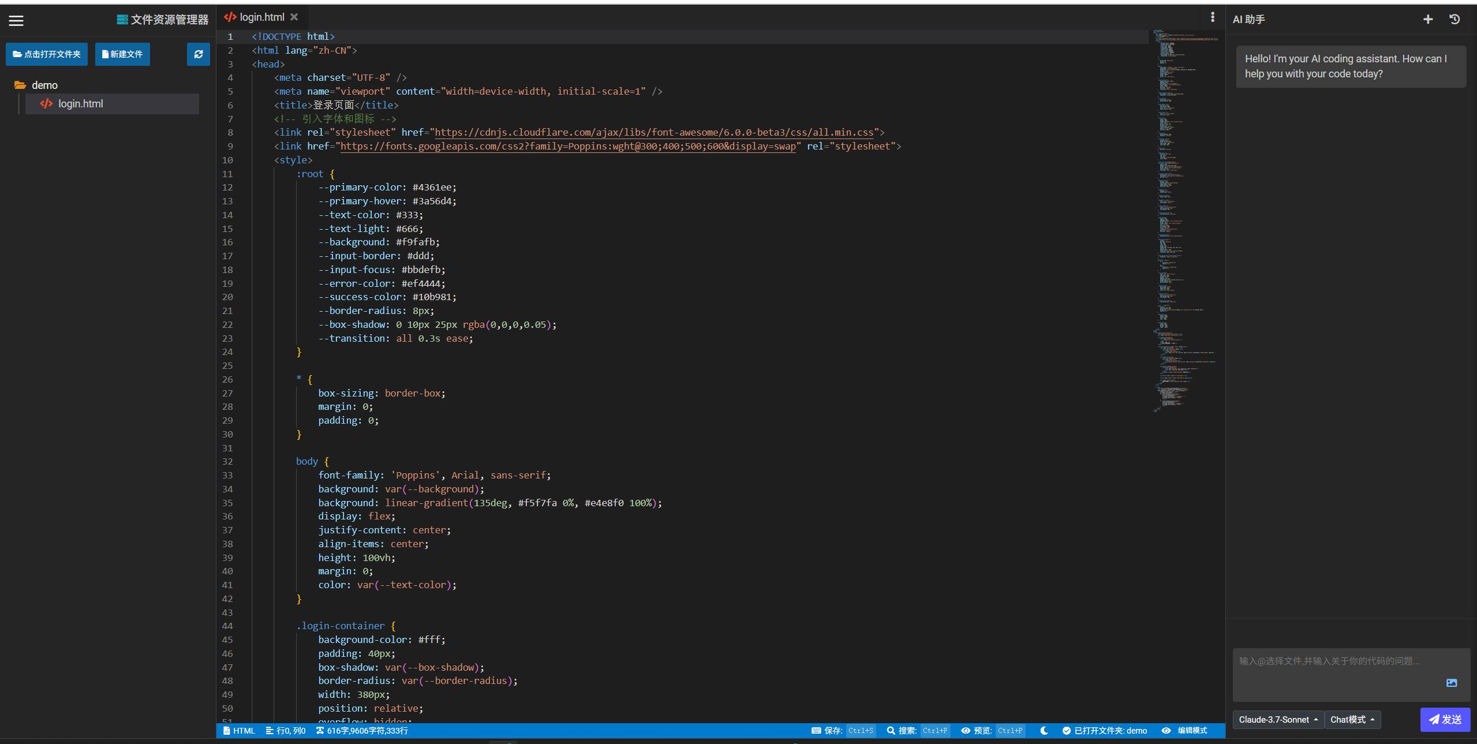1477x744 pixels.
Task: Open the Claude-3.7-Sonnet model dropdown
Action: 1278,720
